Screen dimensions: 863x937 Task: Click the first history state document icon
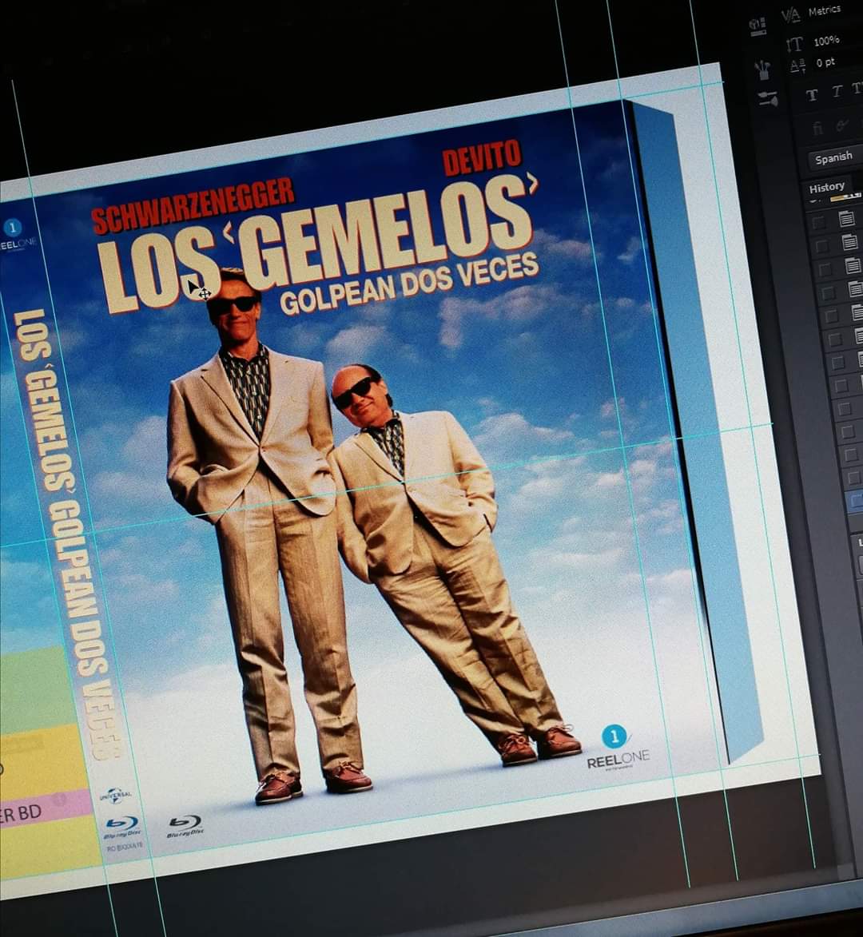[845, 219]
